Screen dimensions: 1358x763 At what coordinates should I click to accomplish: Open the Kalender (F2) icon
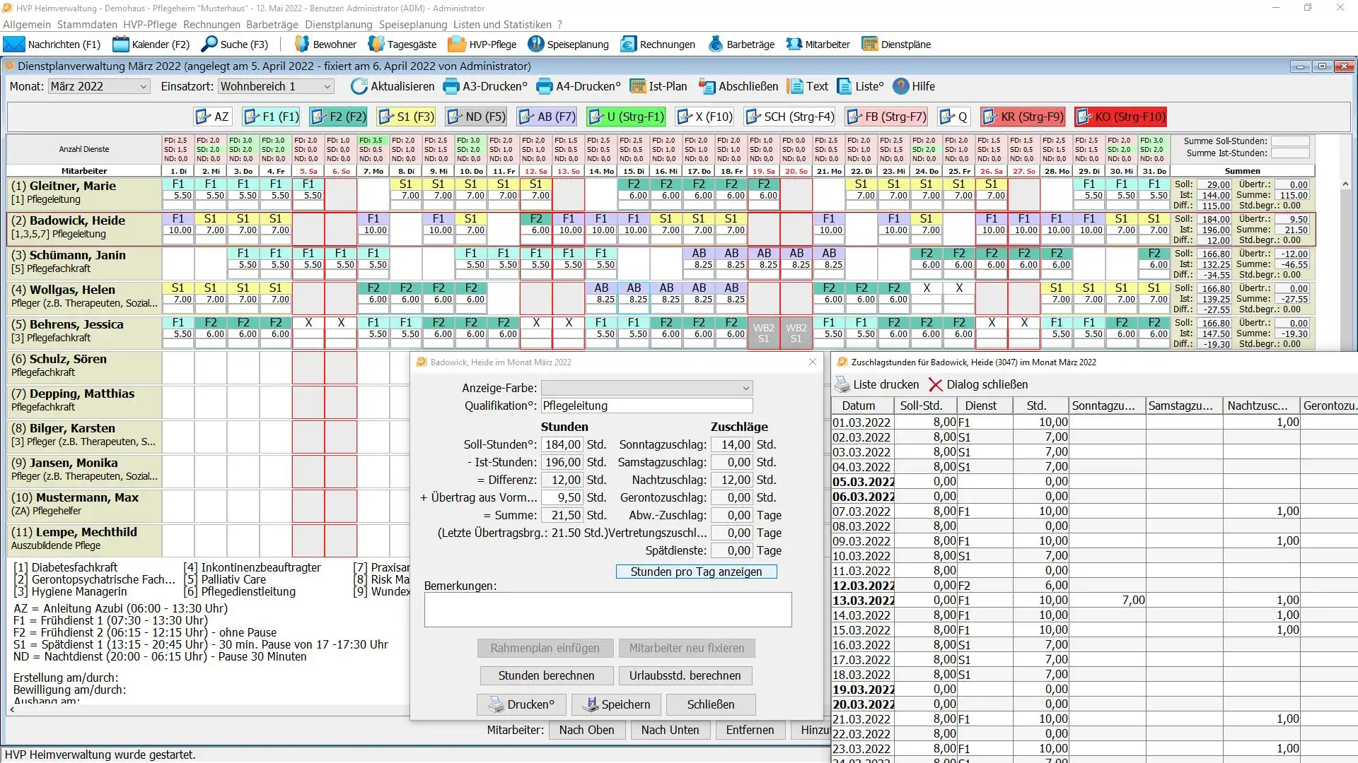[x=121, y=45]
